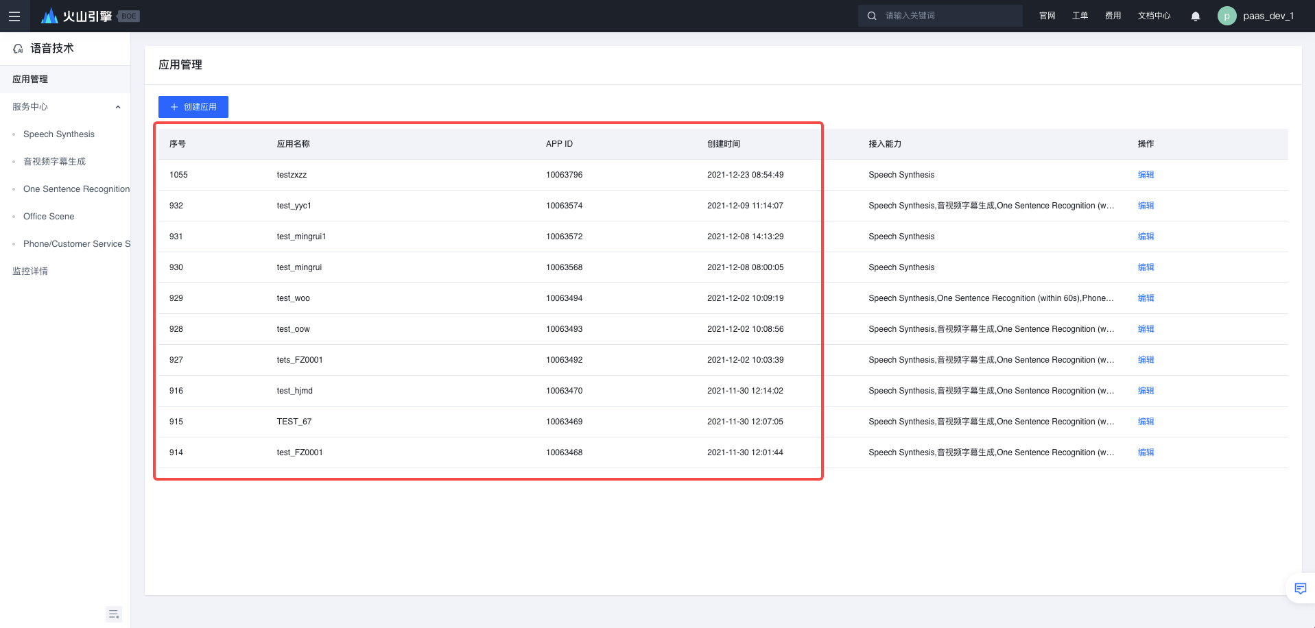
Task: Click the paas_dev_1 user avatar
Action: (1227, 16)
